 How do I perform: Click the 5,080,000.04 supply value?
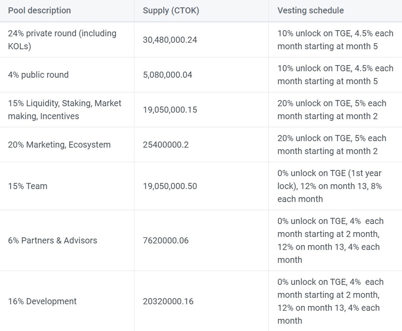click(167, 75)
